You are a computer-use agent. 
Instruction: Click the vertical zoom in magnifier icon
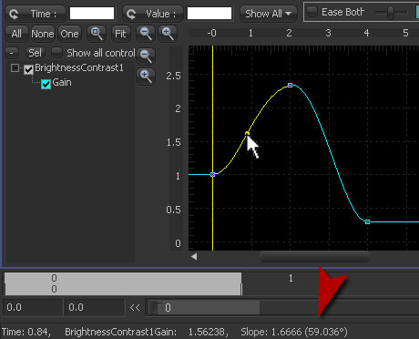tap(146, 76)
